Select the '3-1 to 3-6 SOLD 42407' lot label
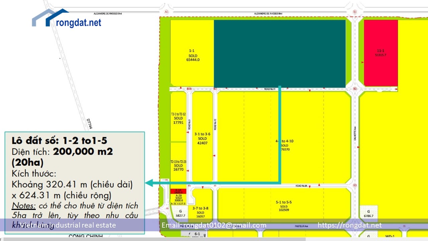428x241 pixels. (x=202, y=138)
